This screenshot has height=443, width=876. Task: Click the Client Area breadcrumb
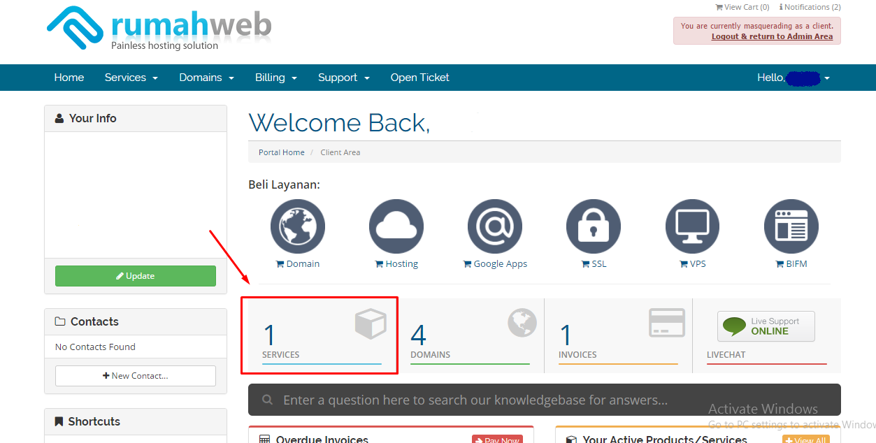pyautogui.click(x=340, y=152)
